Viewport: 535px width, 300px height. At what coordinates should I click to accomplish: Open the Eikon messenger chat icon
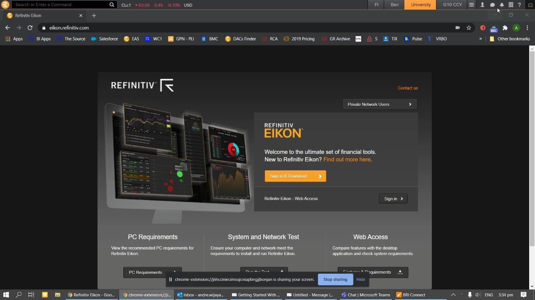pyautogui.click(x=492, y=5)
